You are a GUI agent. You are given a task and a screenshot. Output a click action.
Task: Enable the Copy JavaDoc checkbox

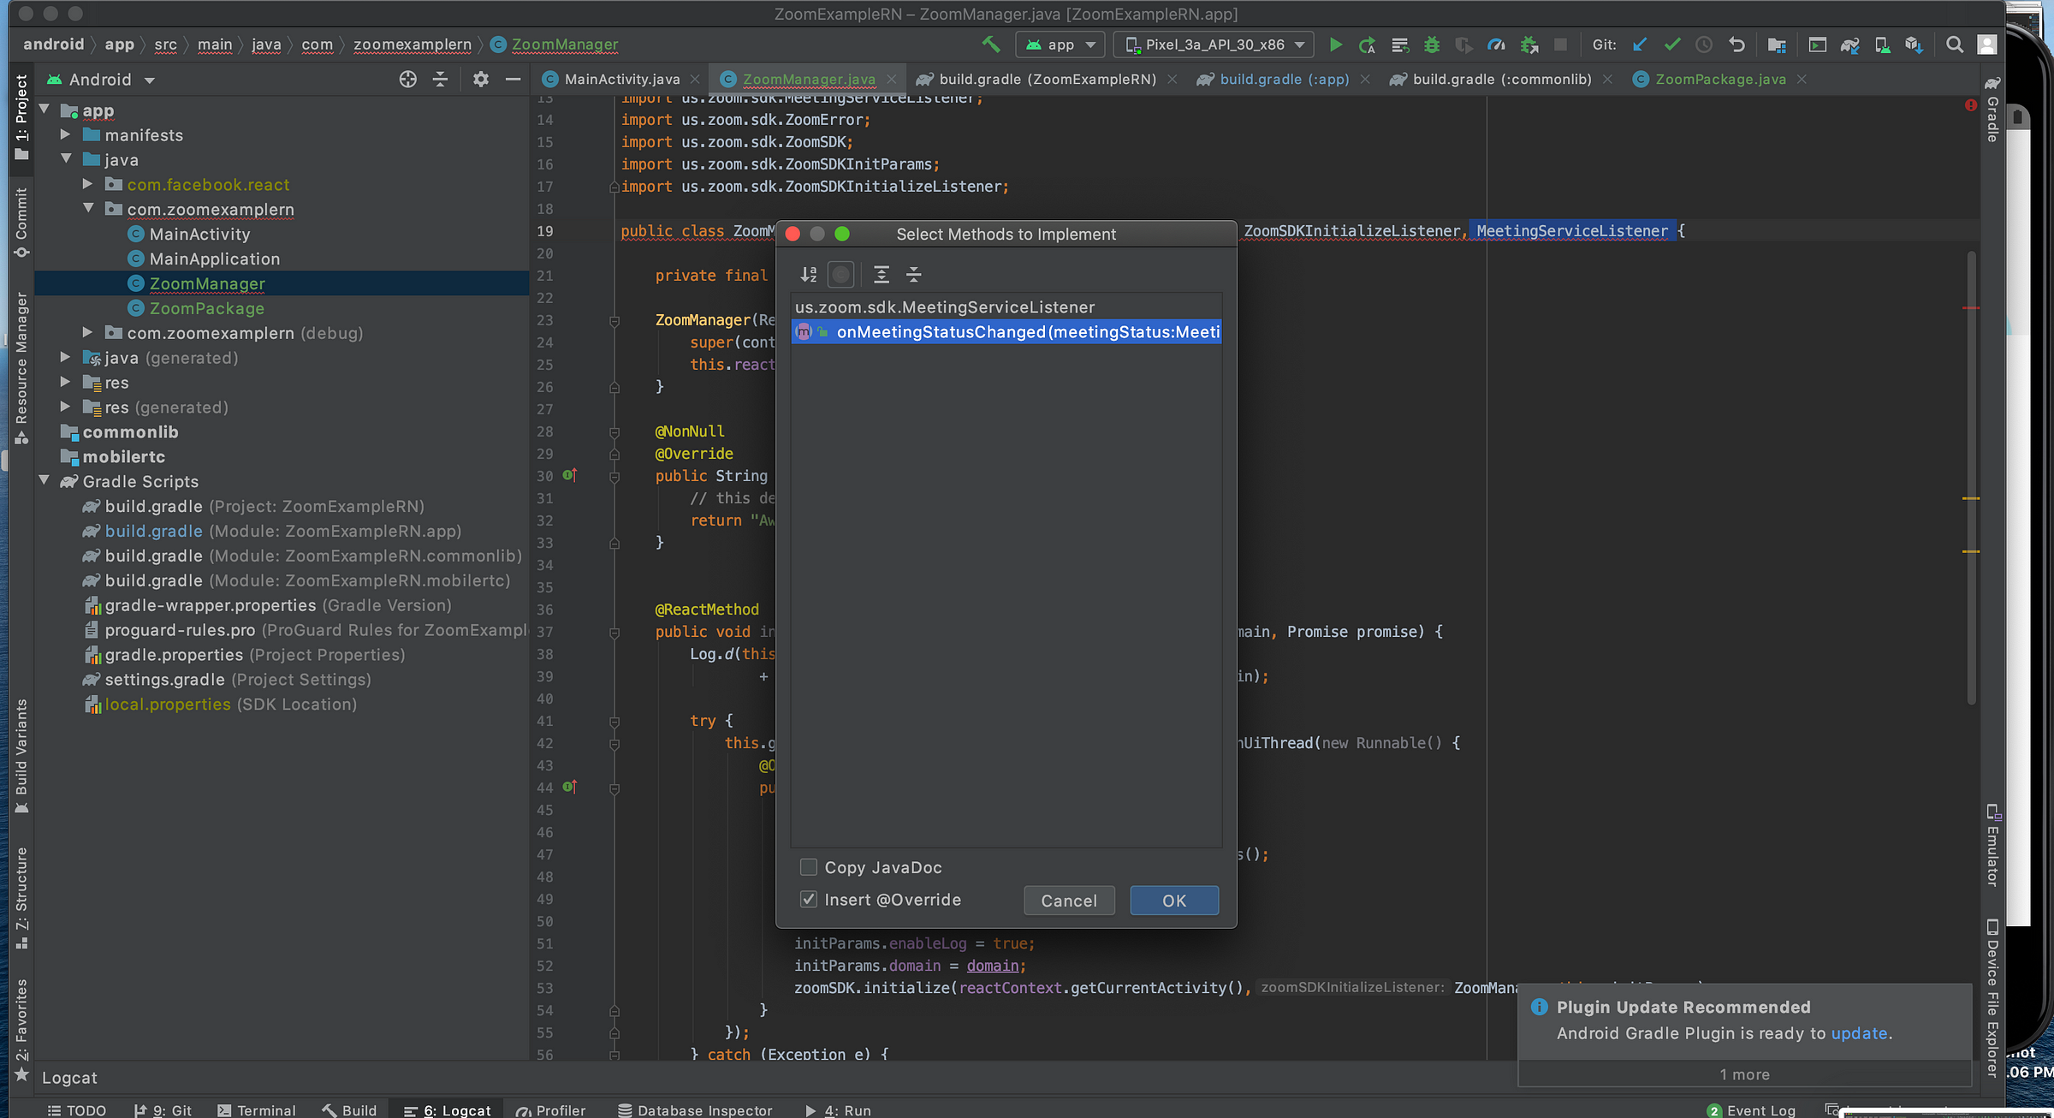[x=808, y=867]
